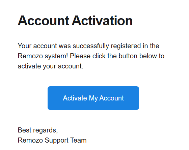The image size is (189, 150).
Task: Click the word registered in the message
Action: 126,46
